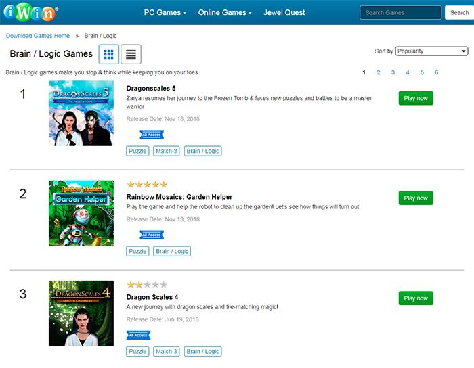Go to results page 4
This screenshot has width=474, height=368.
pyautogui.click(x=408, y=72)
